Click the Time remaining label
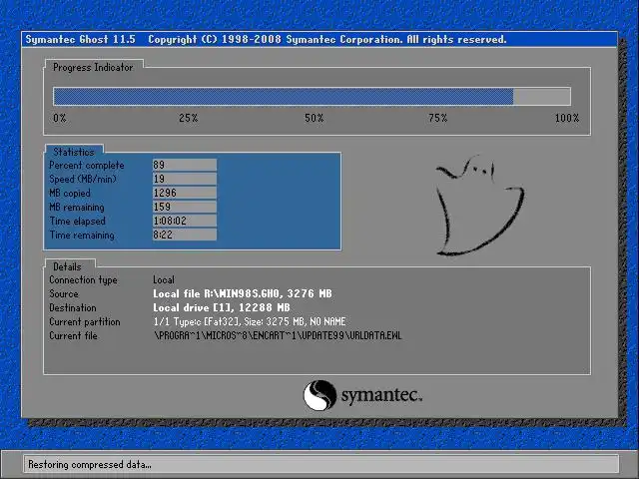This screenshot has width=639, height=479. pyautogui.click(x=82, y=236)
